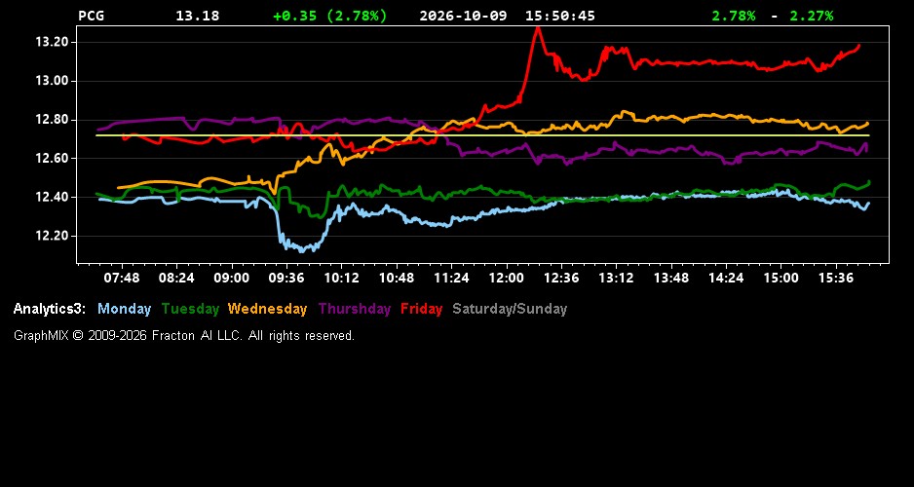Click the 13:48 time axis label

tap(671, 278)
